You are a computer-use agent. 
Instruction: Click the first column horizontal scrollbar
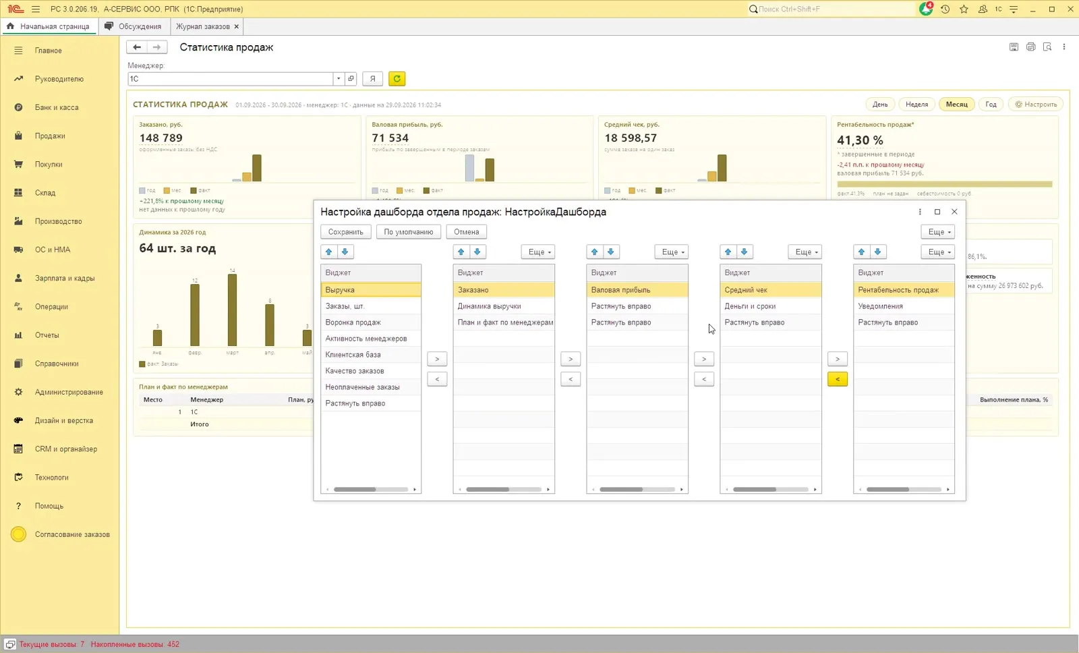click(371, 489)
